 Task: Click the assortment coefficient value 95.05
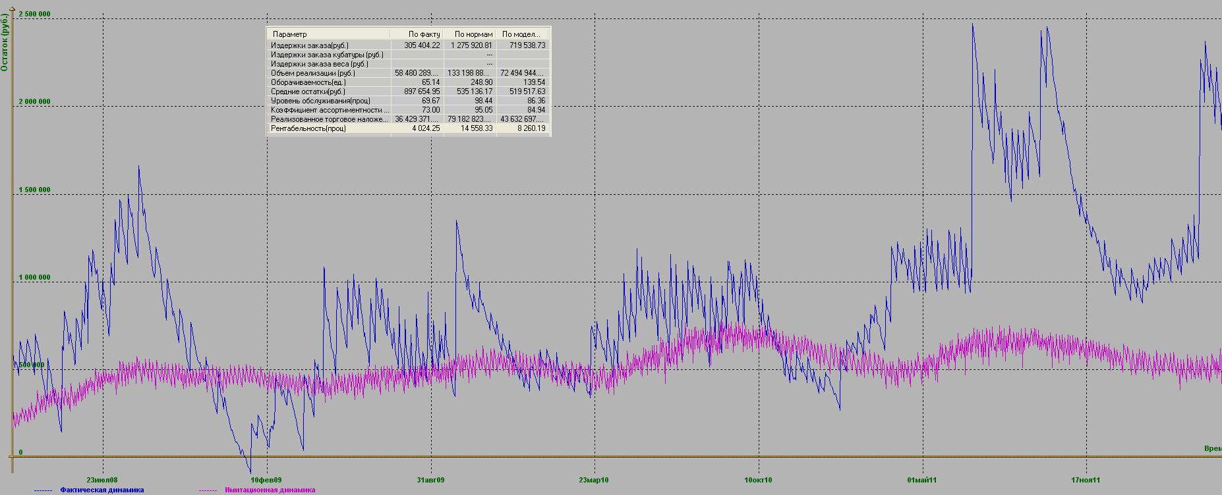(483, 110)
